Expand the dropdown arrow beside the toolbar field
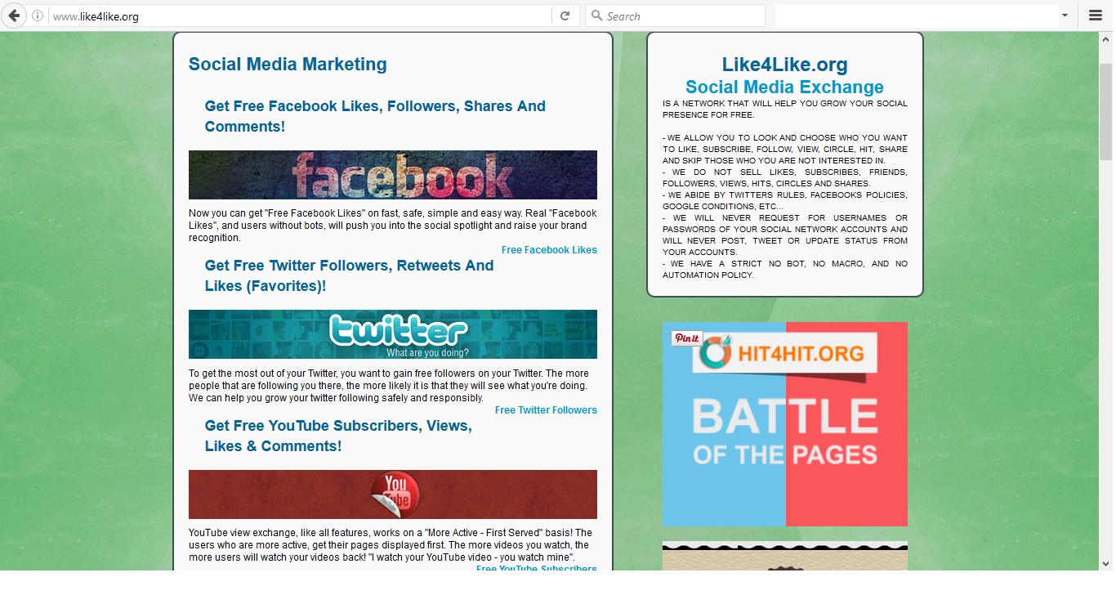The image size is (1116, 595). 1065,16
